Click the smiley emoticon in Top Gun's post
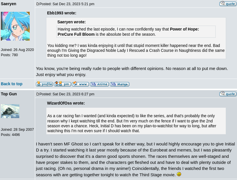This screenshot has height=180, width=237. pos(179,174)
